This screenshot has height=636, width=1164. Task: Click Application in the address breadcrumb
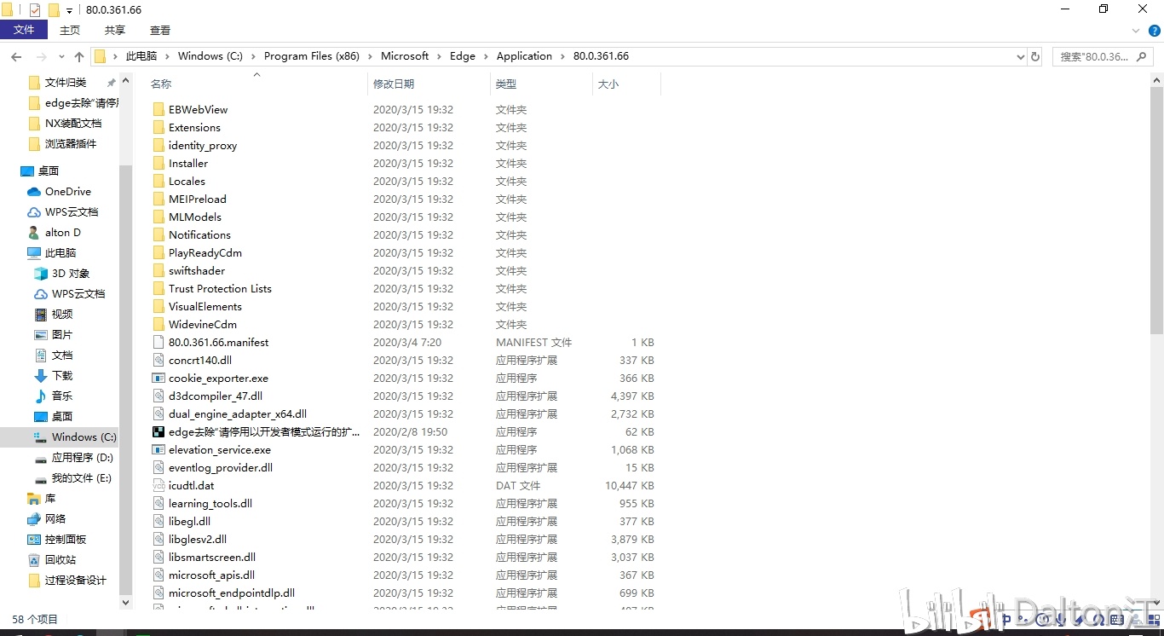[x=524, y=56]
